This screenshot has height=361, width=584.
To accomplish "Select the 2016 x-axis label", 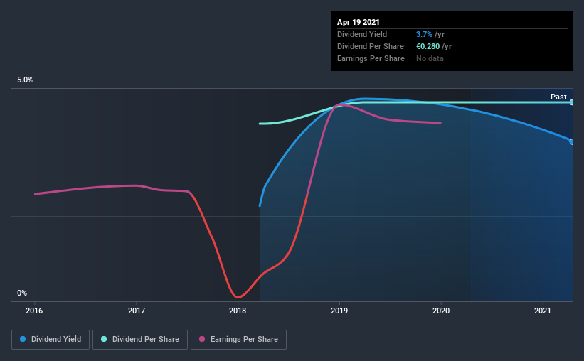I will click(34, 311).
